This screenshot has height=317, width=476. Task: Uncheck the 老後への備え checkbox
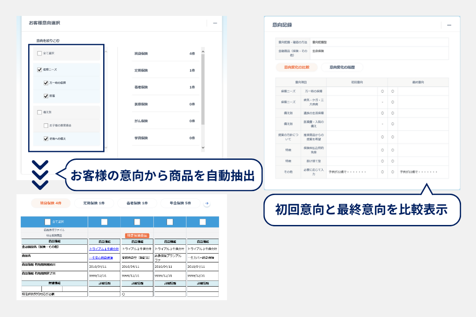(46, 139)
